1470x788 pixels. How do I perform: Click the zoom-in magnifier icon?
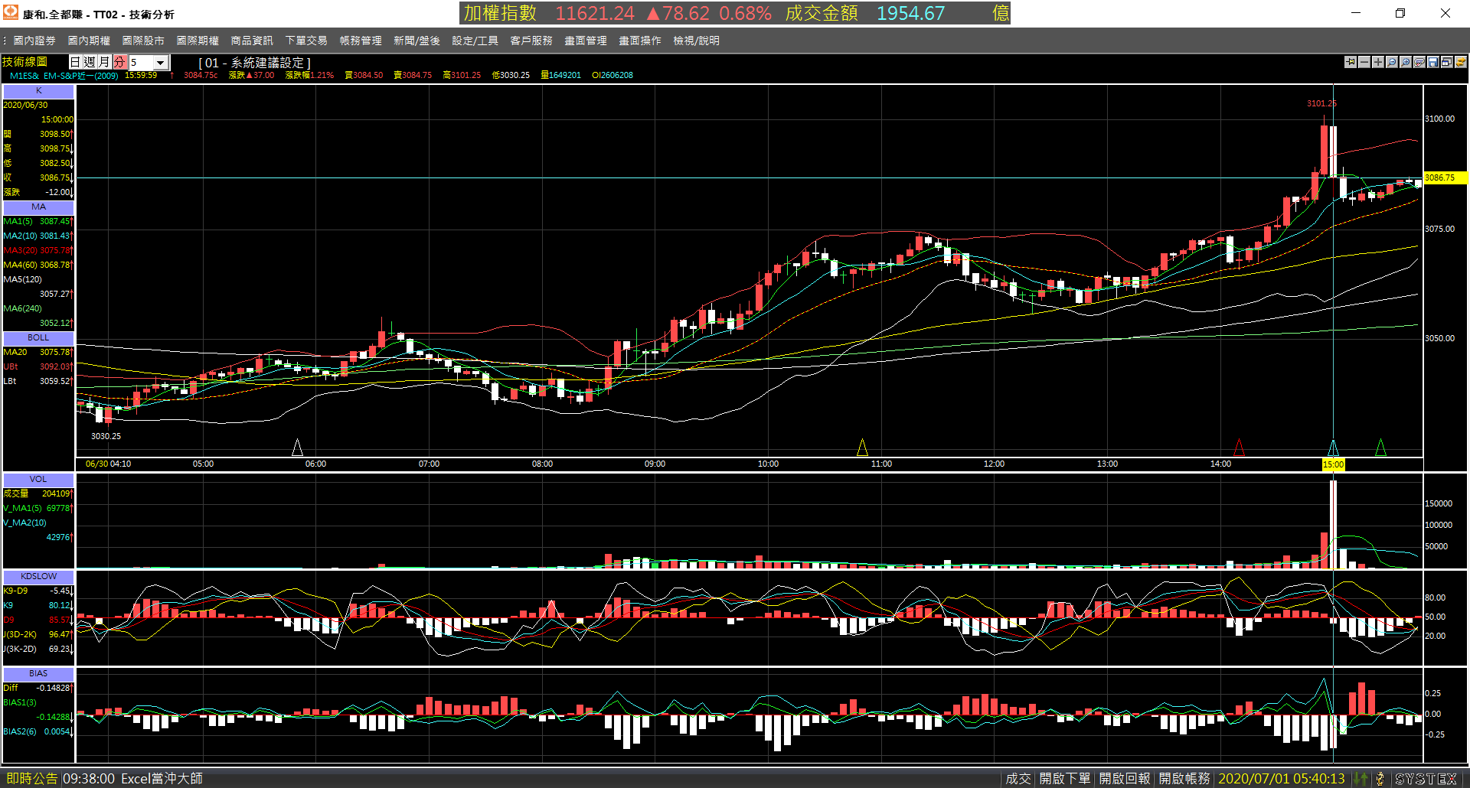1406,62
